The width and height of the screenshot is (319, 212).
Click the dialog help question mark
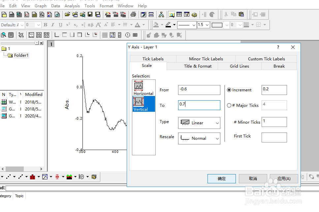[x=278, y=47]
